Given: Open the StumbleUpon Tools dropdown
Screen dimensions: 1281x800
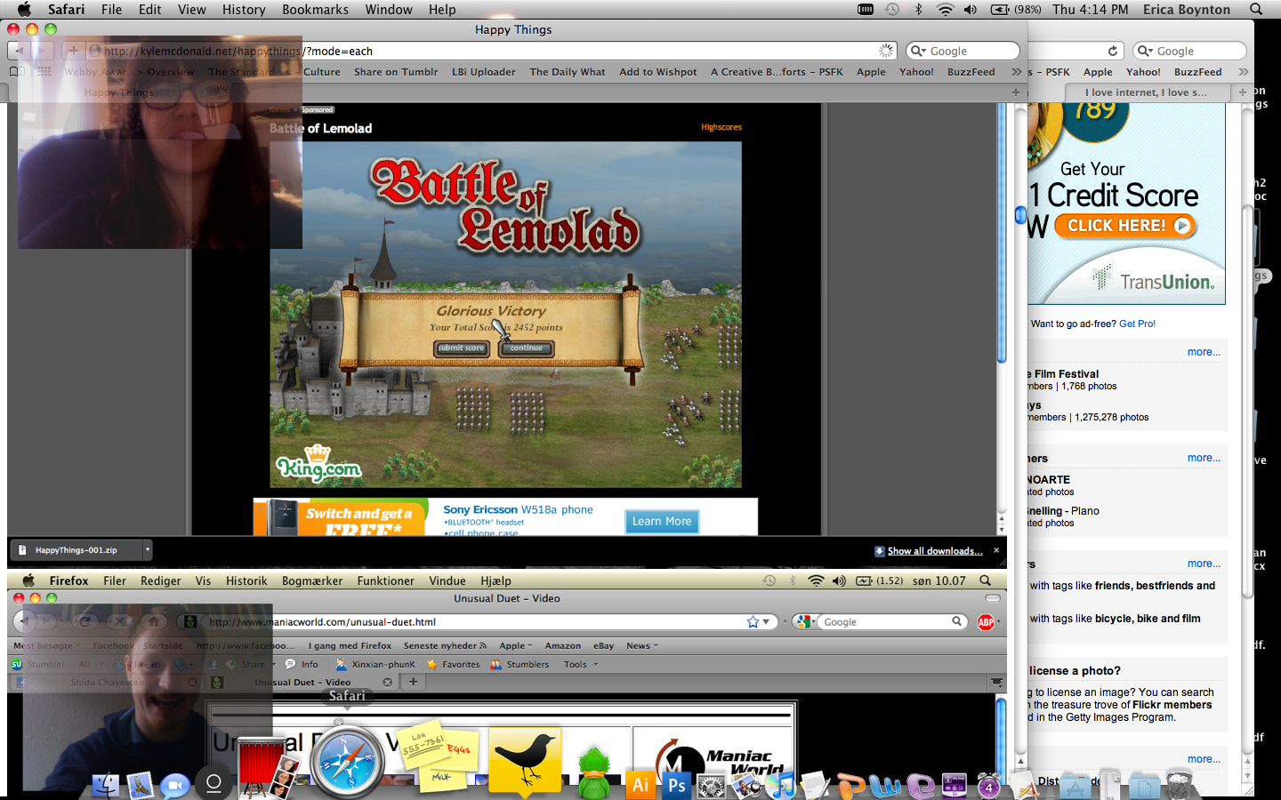Looking at the screenshot, I should [x=580, y=664].
